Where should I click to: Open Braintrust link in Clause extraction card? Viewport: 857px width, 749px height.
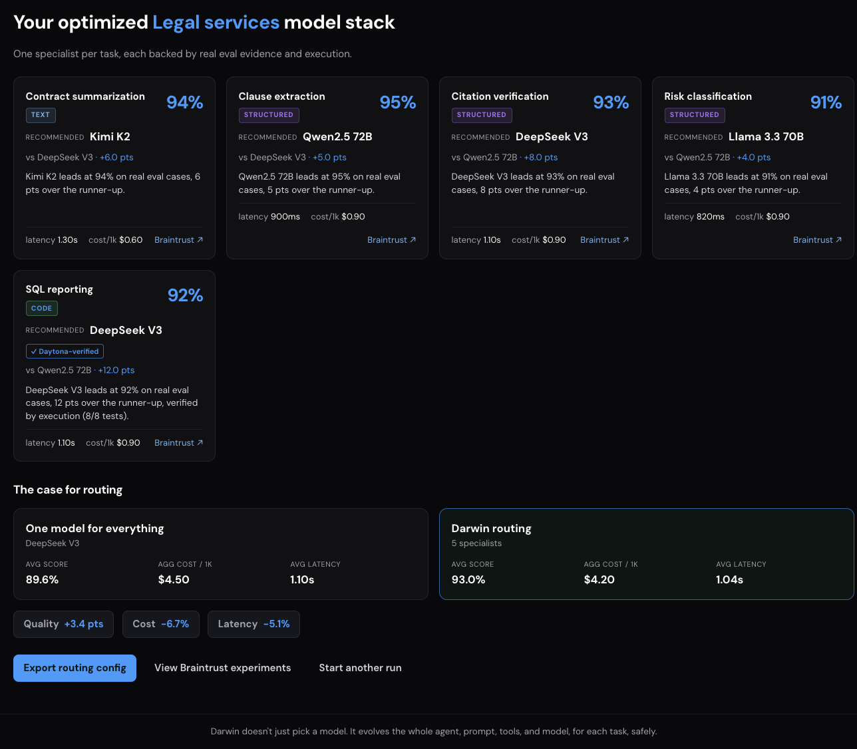click(391, 240)
